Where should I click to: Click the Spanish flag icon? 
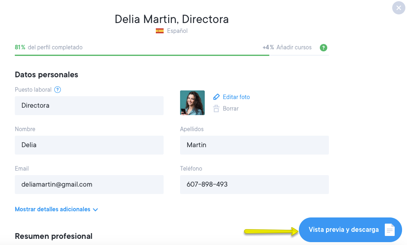pyautogui.click(x=160, y=31)
